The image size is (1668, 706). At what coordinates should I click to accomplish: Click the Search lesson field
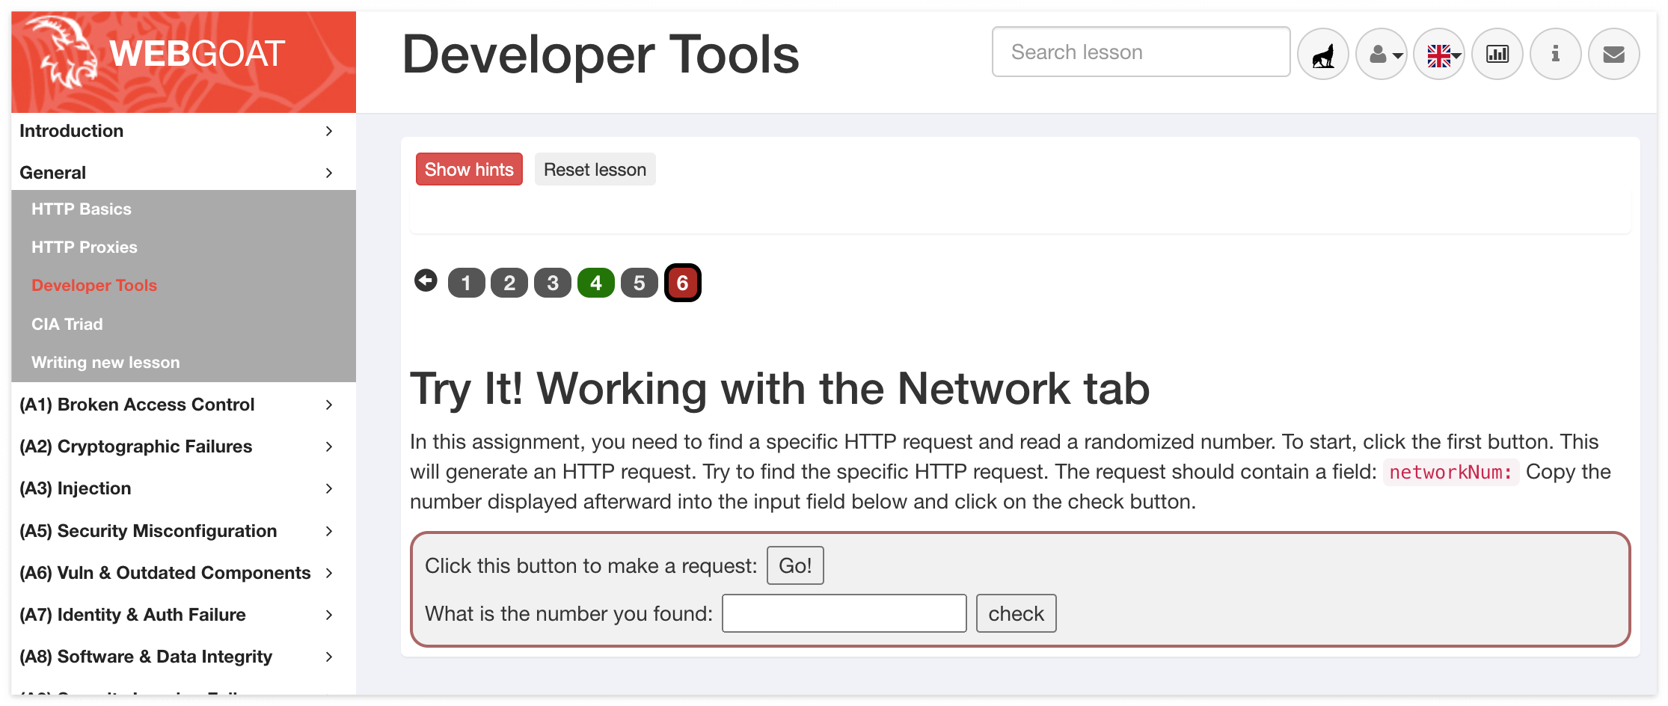click(x=1141, y=52)
